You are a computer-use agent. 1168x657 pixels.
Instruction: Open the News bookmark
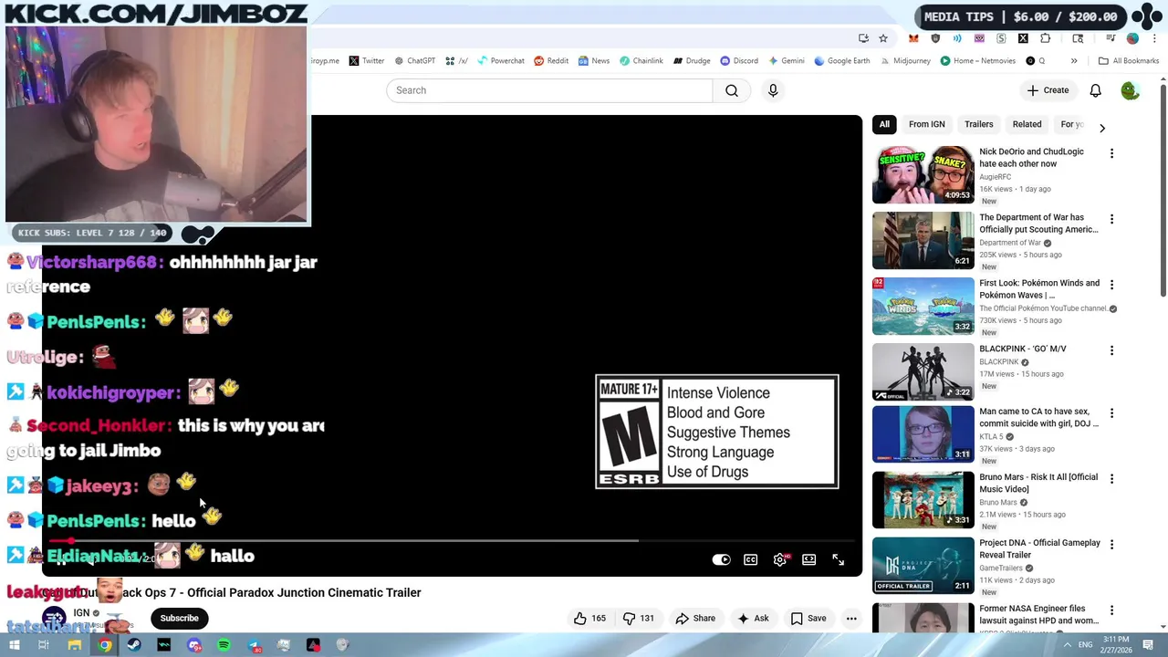[x=593, y=61]
